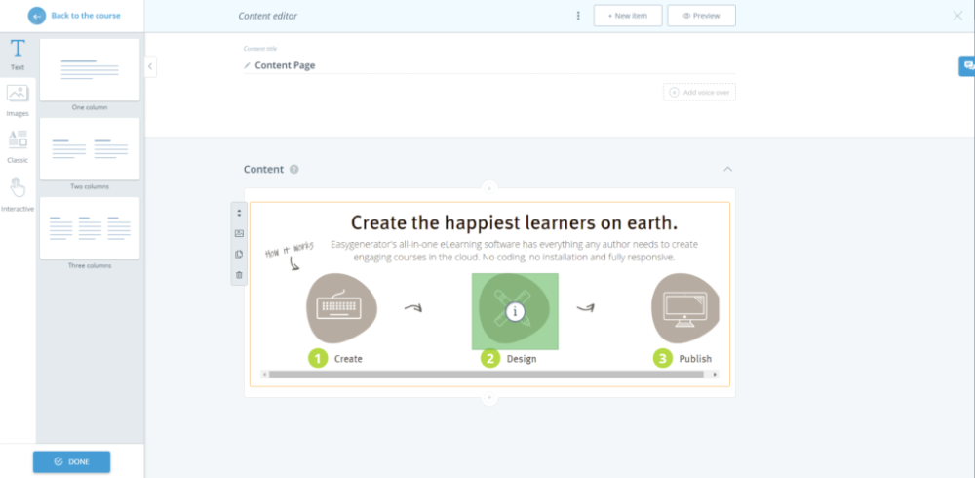
Task: Open the Classic content category
Action: 18,147
